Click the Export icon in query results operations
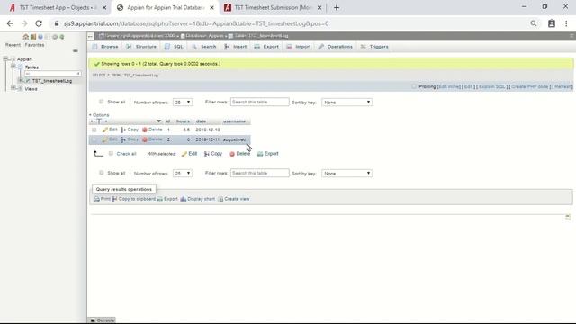This screenshot has height=324, width=576. (x=160, y=199)
